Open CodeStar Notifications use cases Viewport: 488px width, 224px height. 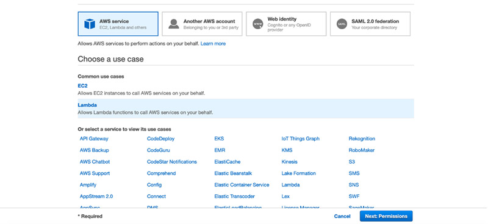[172, 162]
